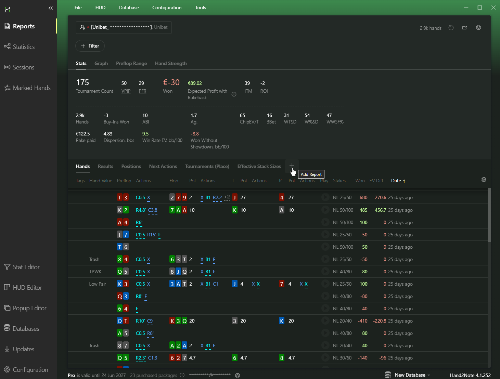Open the Database menu
The height and width of the screenshot is (379, 500).
tap(129, 8)
